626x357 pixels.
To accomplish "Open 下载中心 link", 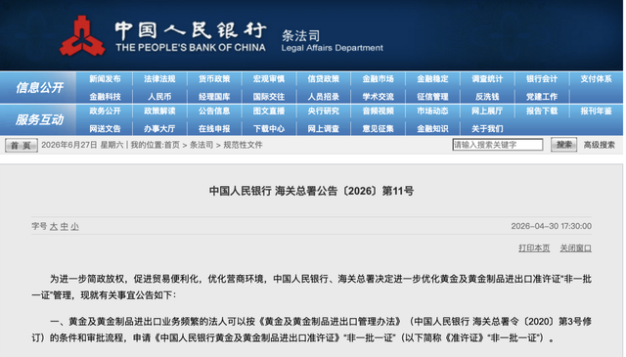I will [x=269, y=128].
